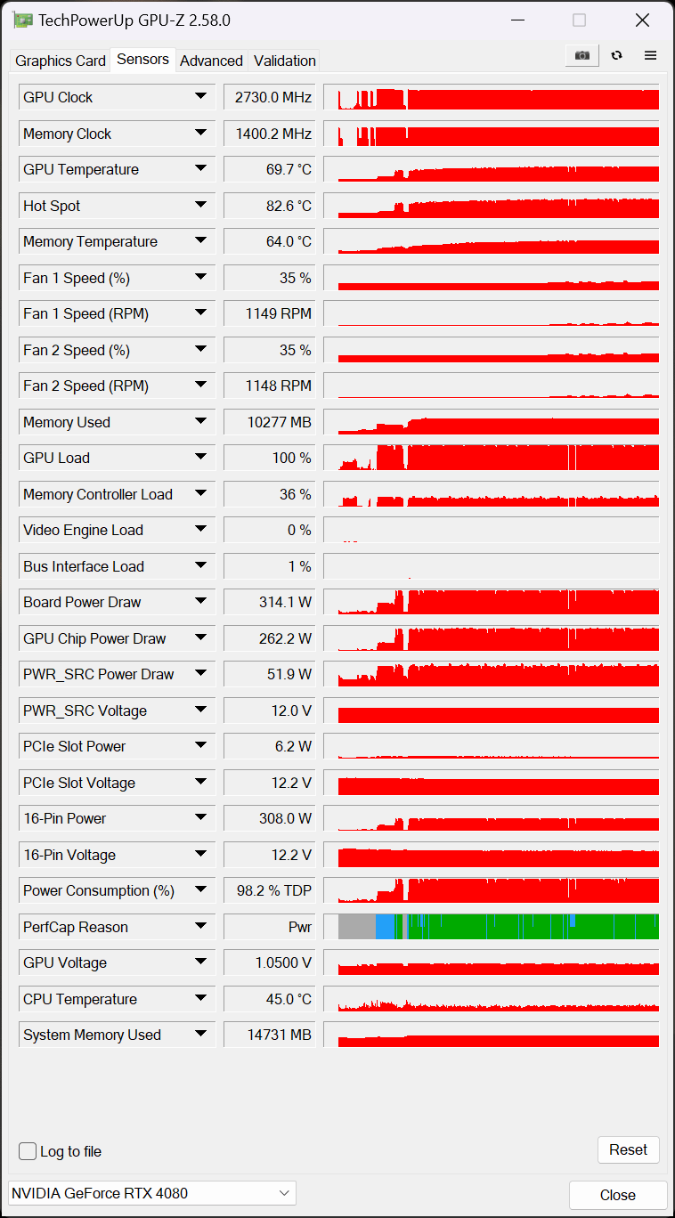The width and height of the screenshot is (675, 1218).
Task: Open Bus Interface Load dropdown arrow
Action: point(200,566)
